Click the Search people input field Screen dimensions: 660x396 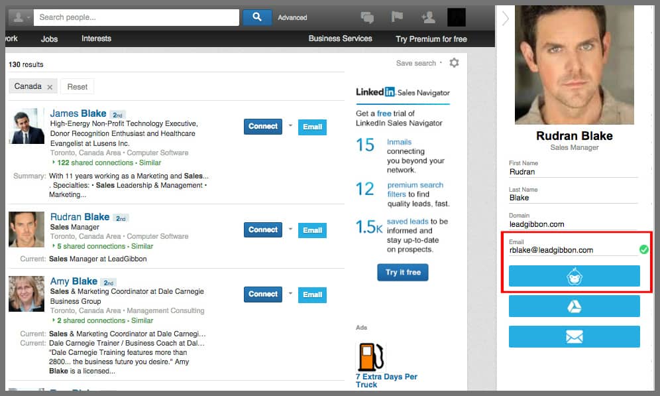[x=136, y=17]
